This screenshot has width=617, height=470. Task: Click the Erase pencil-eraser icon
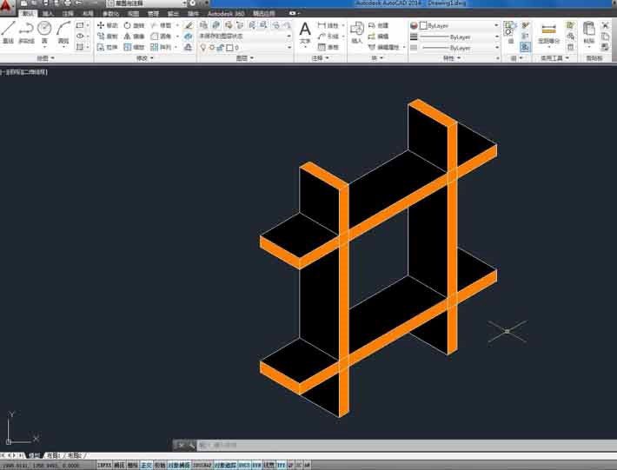189,25
